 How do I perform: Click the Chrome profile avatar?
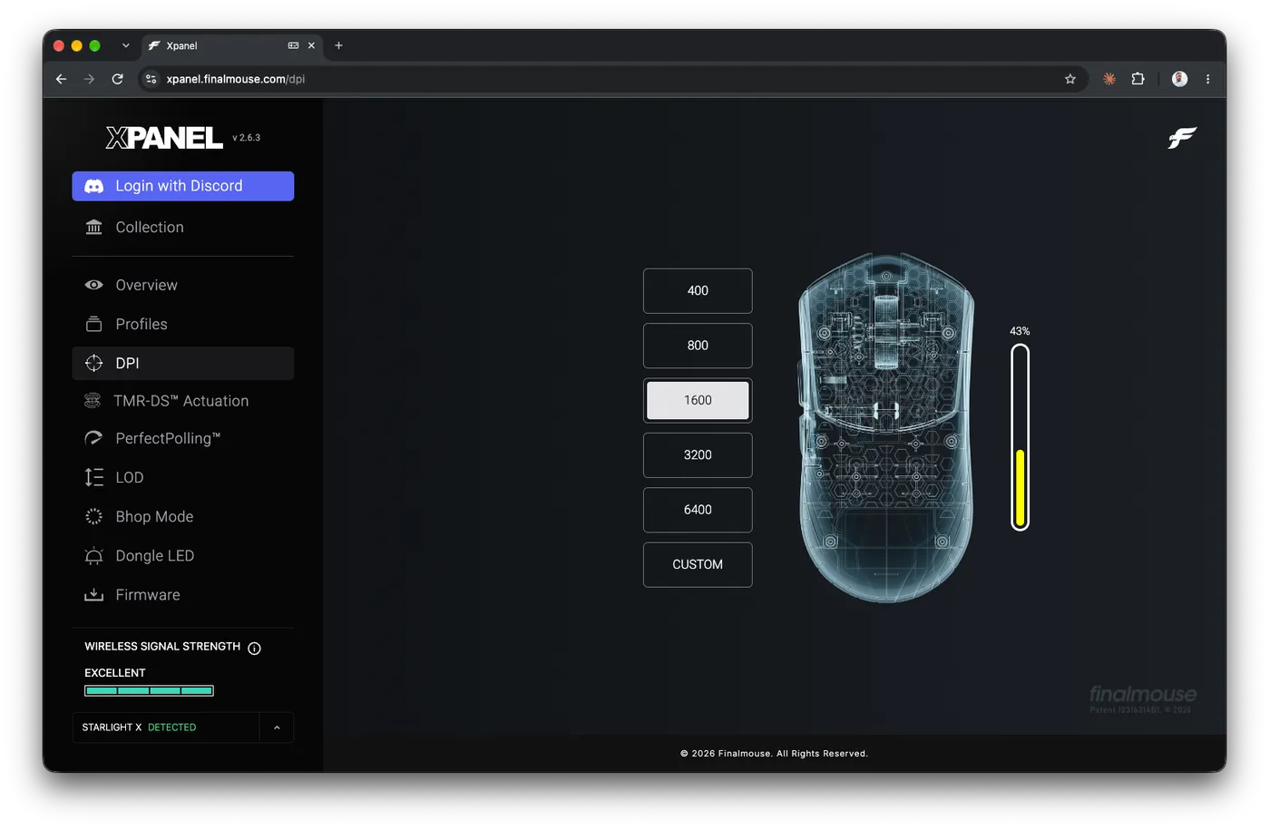tap(1179, 79)
